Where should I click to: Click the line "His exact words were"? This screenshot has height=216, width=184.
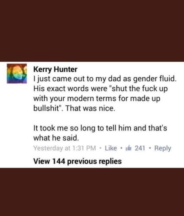tap(100, 89)
